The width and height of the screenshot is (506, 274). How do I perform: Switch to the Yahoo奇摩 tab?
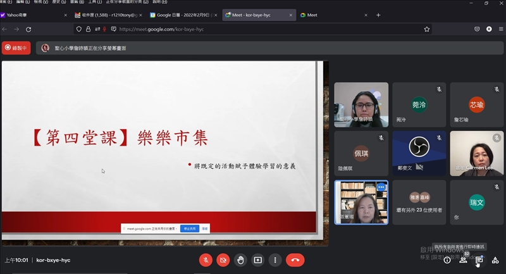click(33, 15)
